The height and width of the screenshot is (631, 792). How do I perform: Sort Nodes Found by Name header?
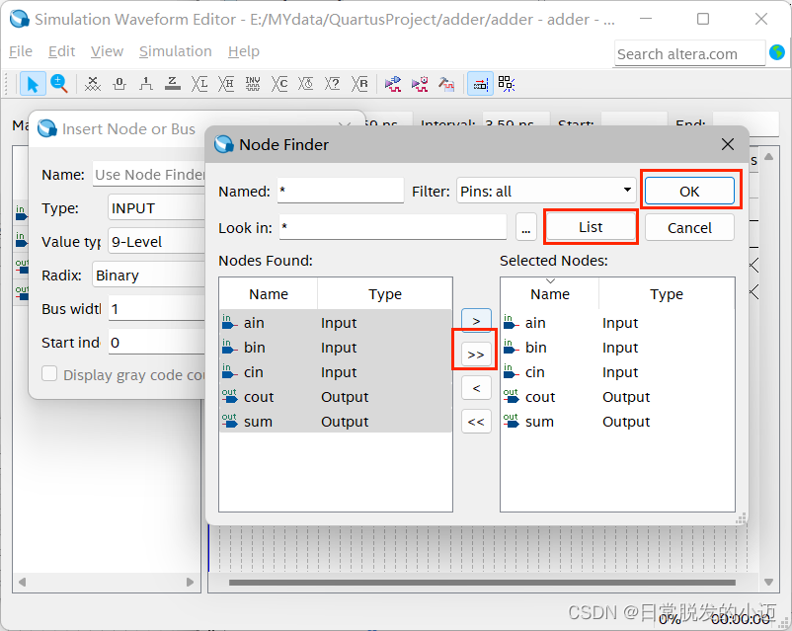click(x=269, y=293)
